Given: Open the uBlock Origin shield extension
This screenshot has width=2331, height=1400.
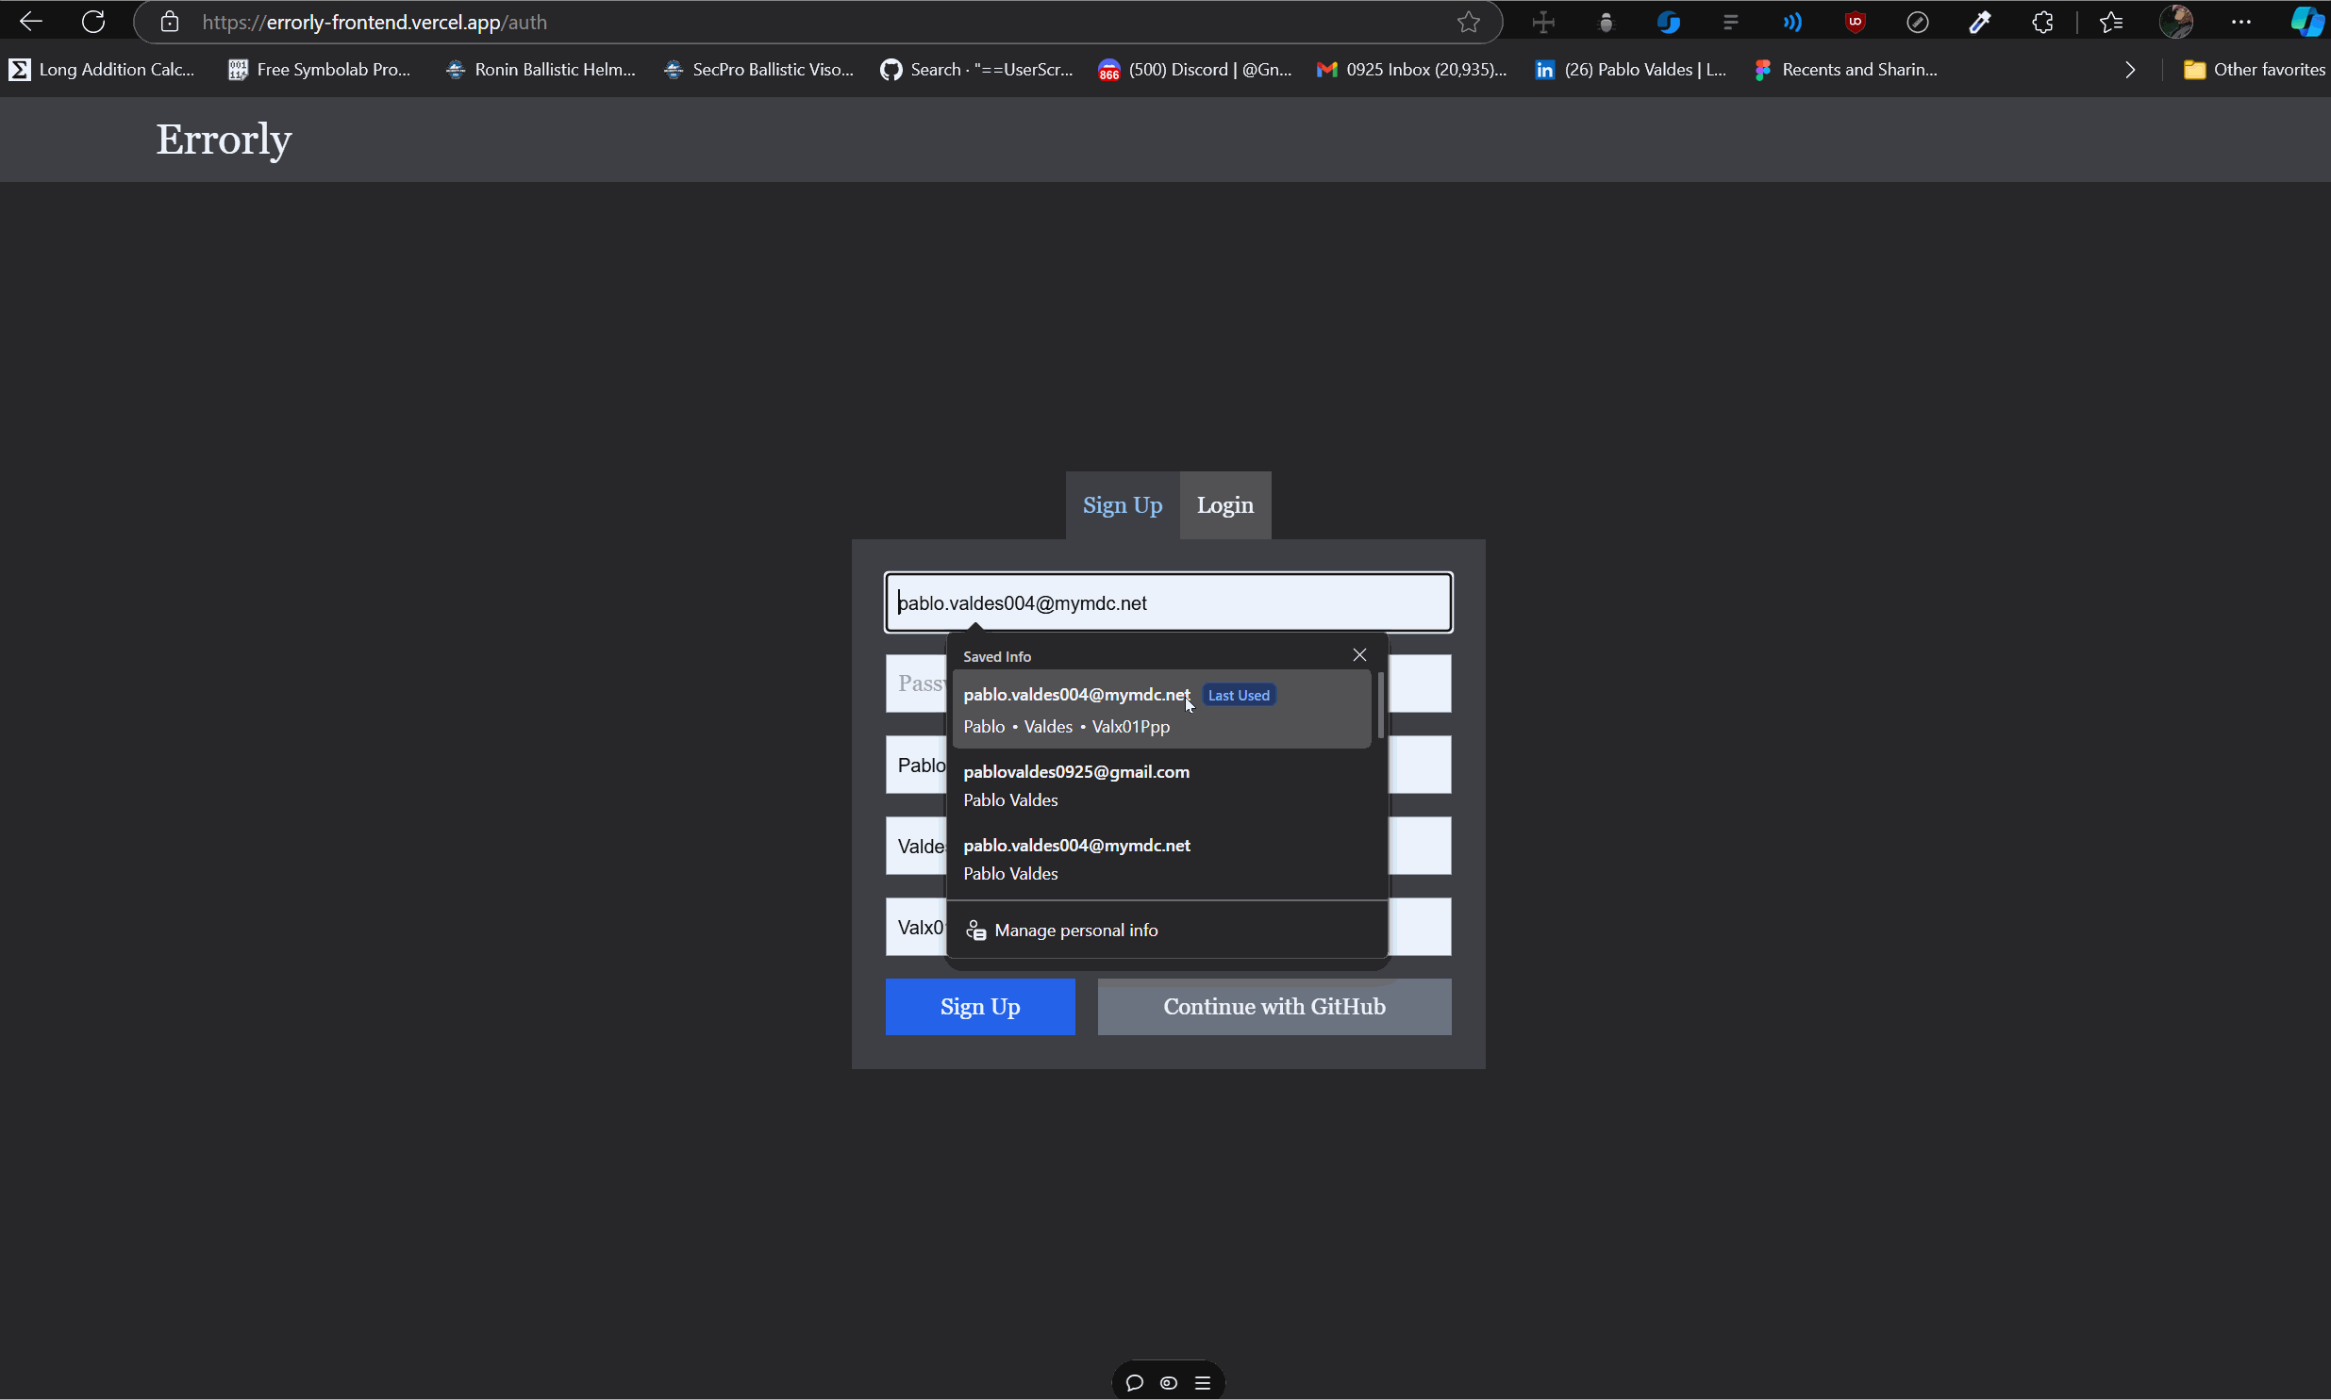Looking at the screenshot, I should [x=1856, y=22].
